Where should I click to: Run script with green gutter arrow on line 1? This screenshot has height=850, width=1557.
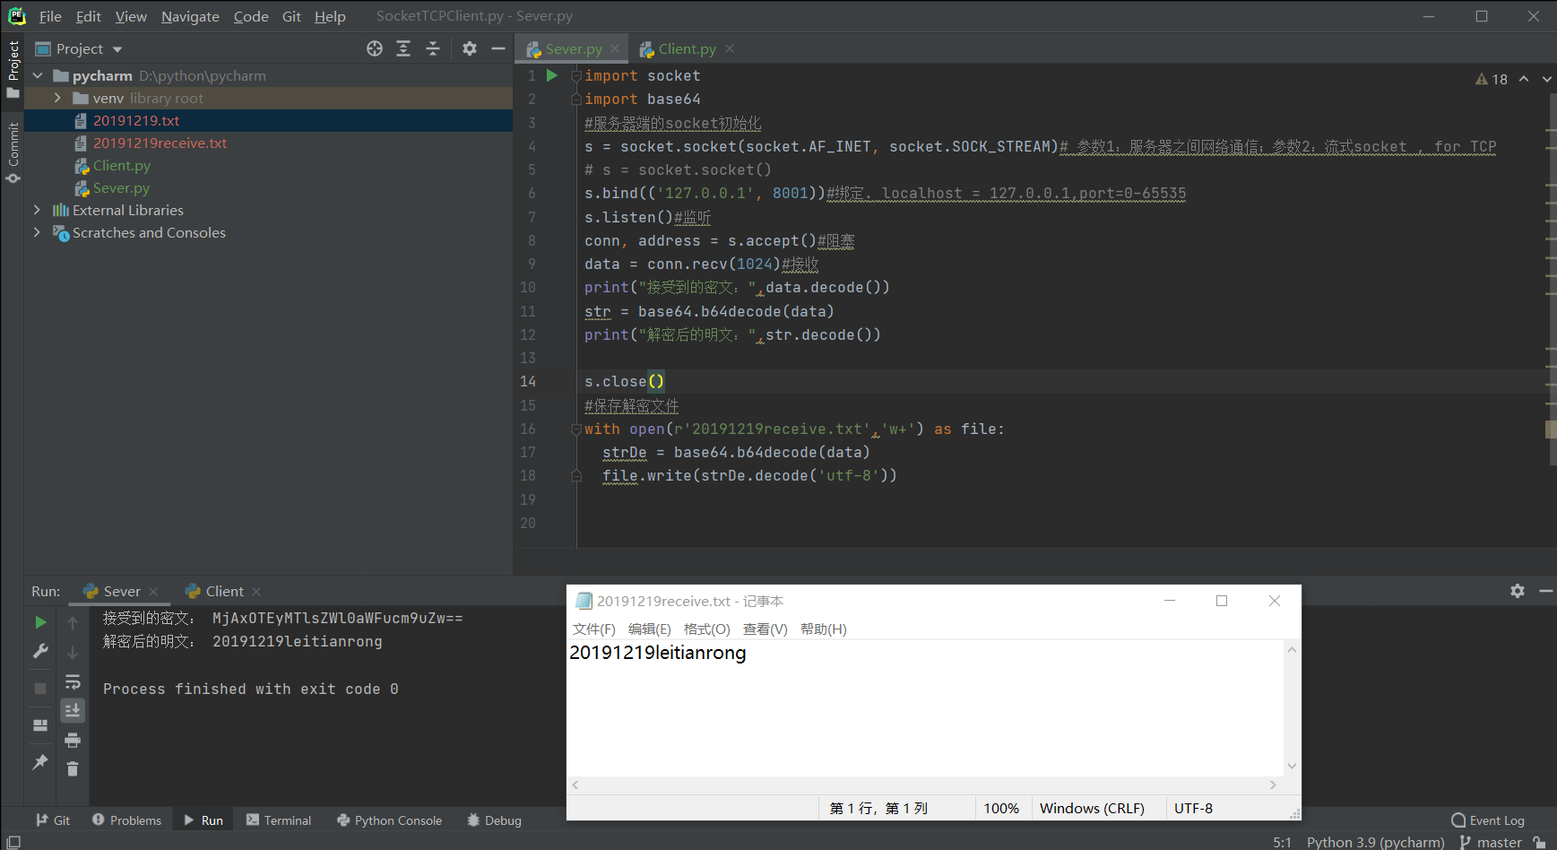click(552, 76)
